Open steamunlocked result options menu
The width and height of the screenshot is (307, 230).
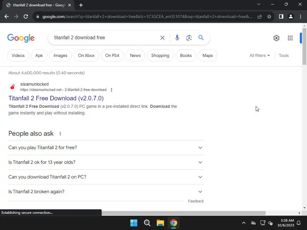pos(112,90)
